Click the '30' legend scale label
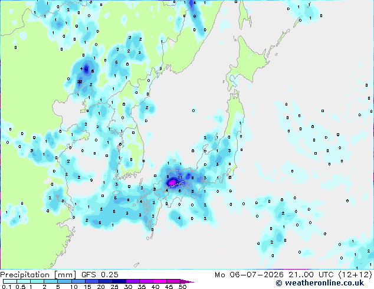Image resolution: width=374 pixels, height=289 pixels. point(129,287)
